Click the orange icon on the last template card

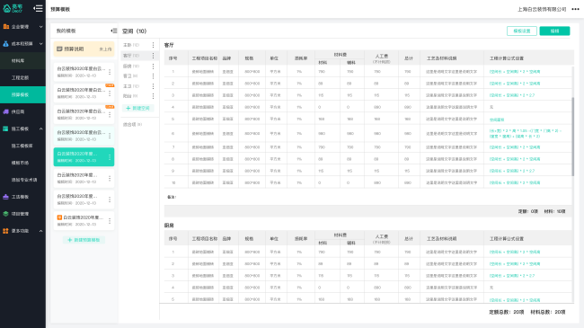(59, 217)
